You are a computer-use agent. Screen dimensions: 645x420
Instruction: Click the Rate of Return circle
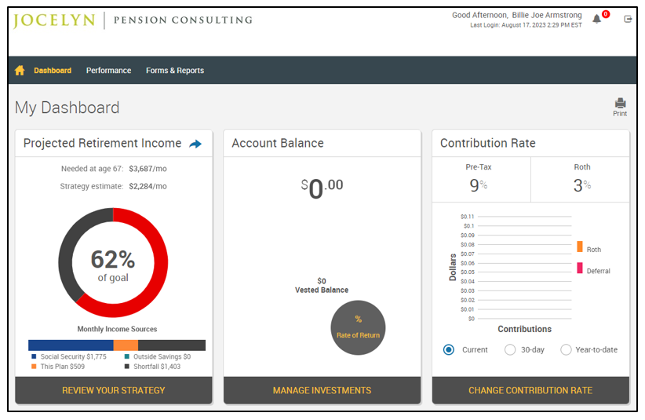pos(358,327)
